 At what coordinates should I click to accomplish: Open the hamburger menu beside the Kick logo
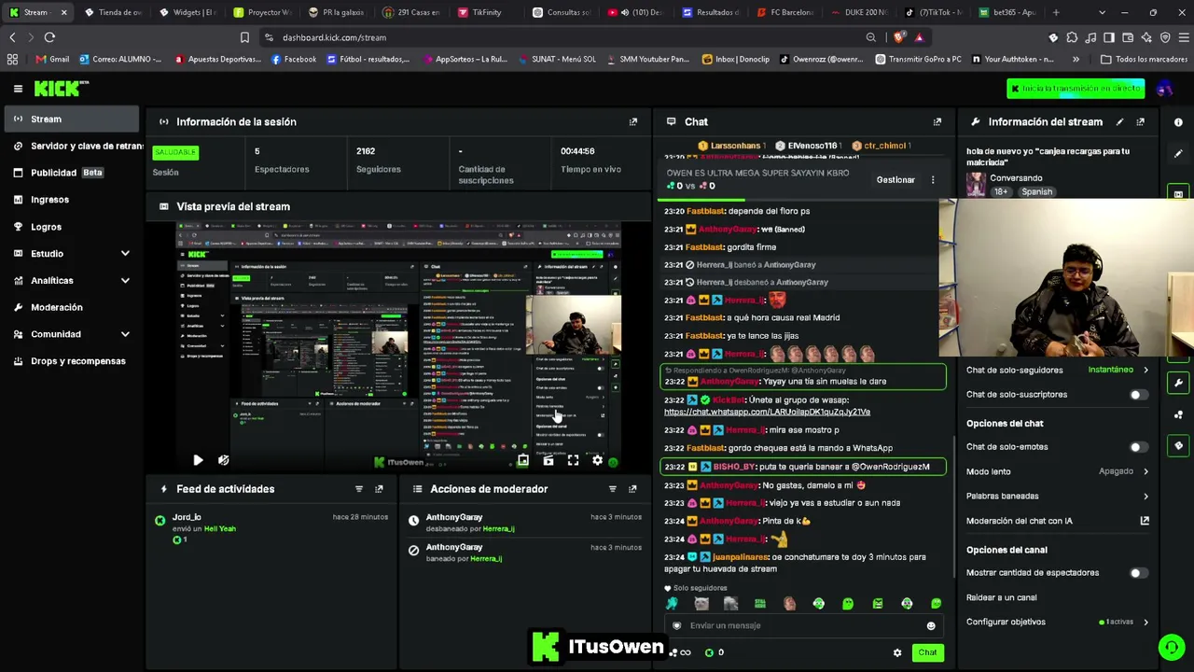[x=18, y=89]
